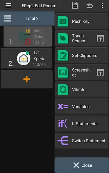Expand the Touch Screen import arrow icon

[101, 38]
